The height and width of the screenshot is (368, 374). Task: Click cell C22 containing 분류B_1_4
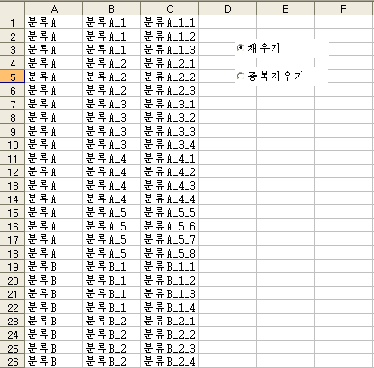tap(170, 307)
